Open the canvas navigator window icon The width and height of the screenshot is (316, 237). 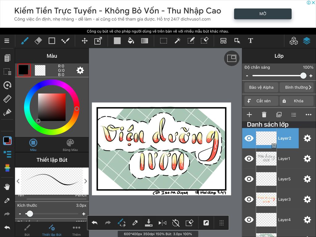click(232, 58)
